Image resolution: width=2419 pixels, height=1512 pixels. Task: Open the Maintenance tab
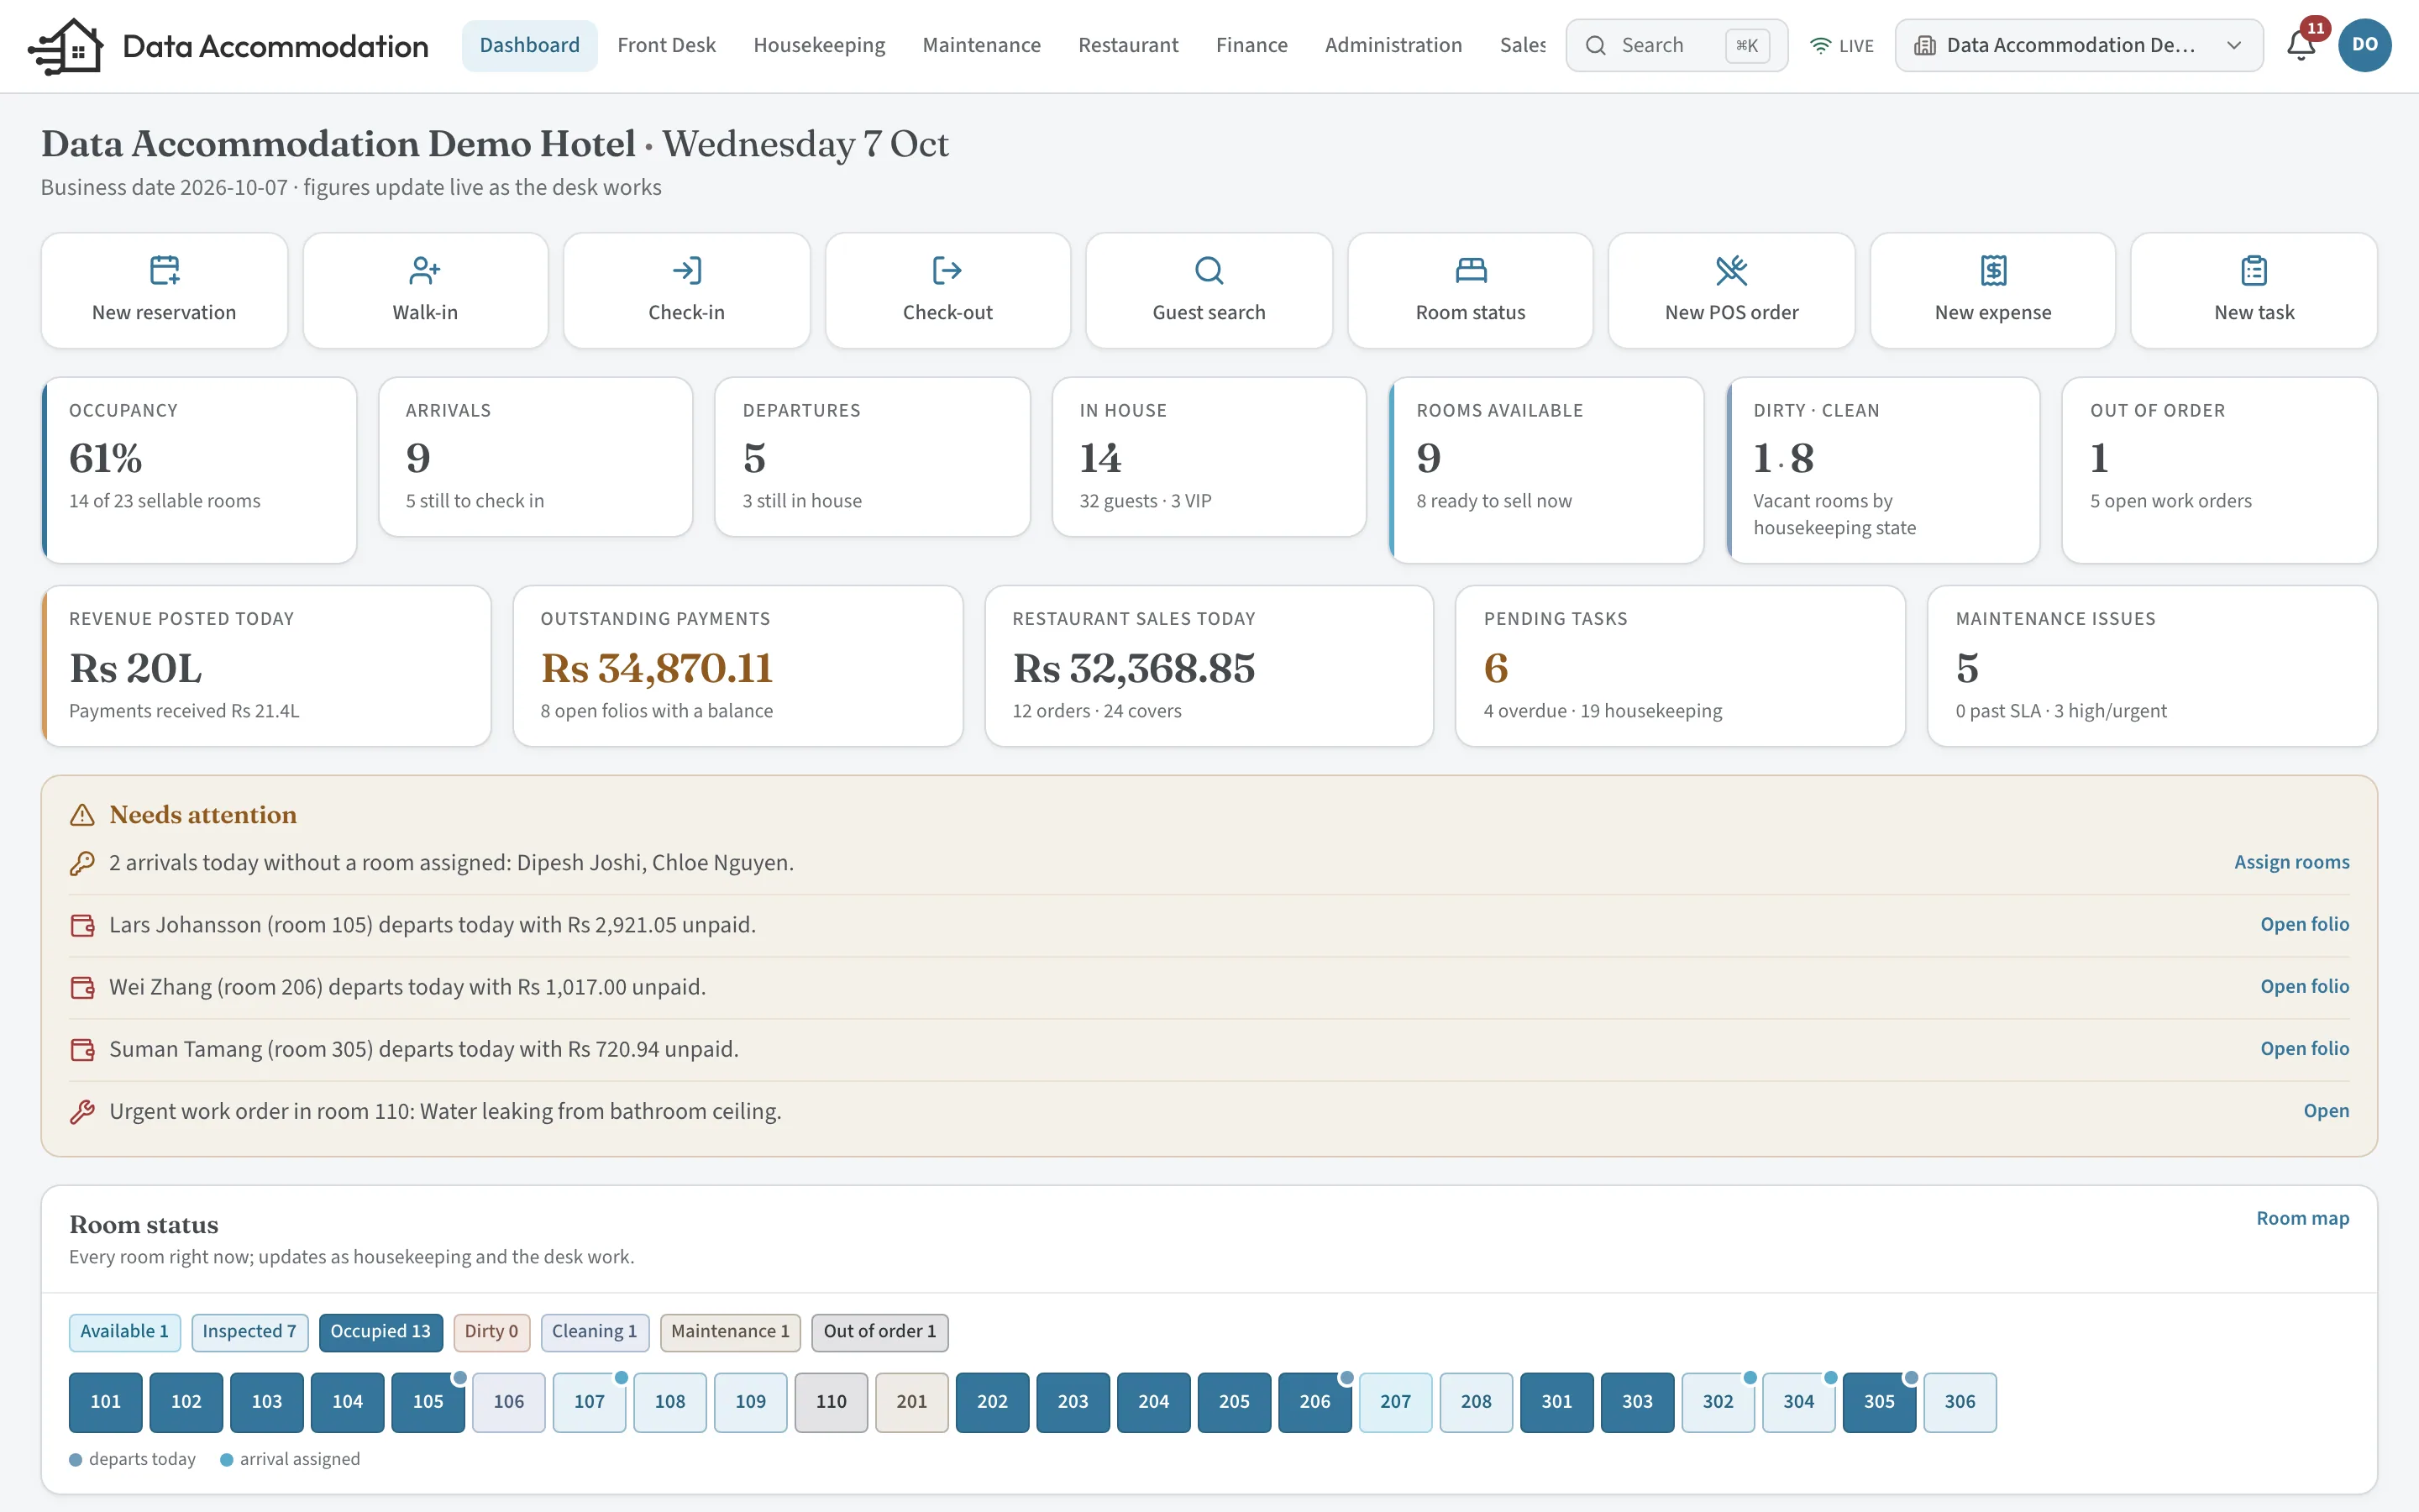pos(982,45)
